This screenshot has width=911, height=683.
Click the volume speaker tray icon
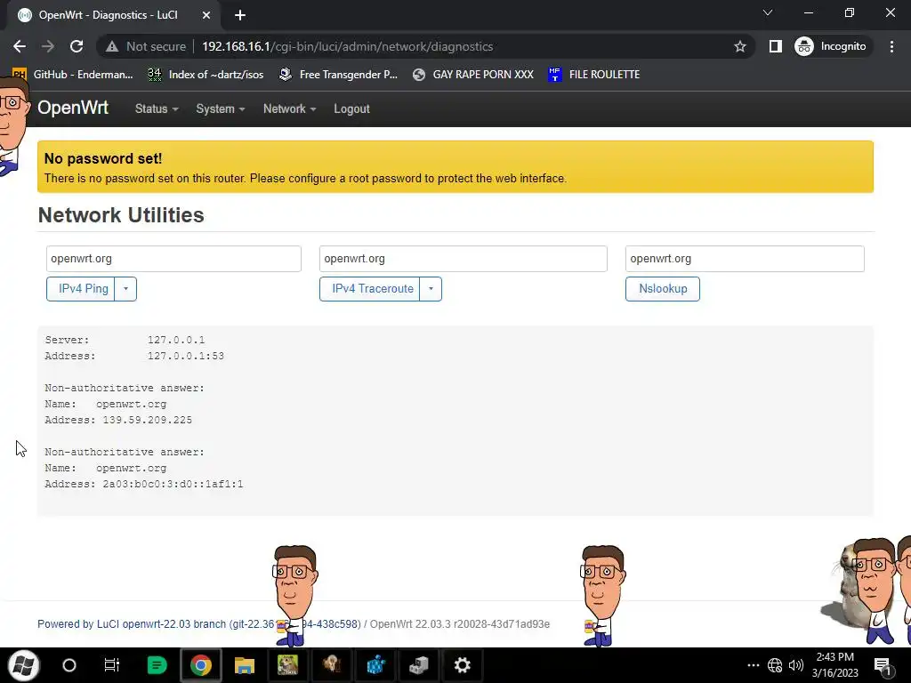(796, 665)
